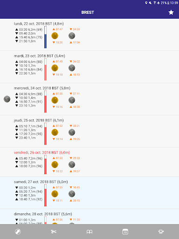Screen dimensions: 179x239
Task: Select the BREST title in the header
Action: (x=88, y=12)
